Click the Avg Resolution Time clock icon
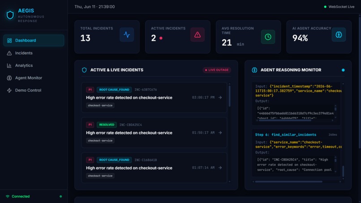This screenshot has width=361, height=203. click(x=268, y=37)
